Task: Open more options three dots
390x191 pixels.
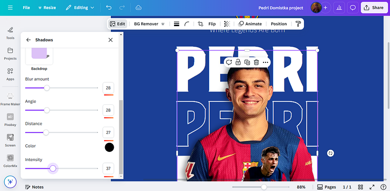Action: (x=265, y=62)
